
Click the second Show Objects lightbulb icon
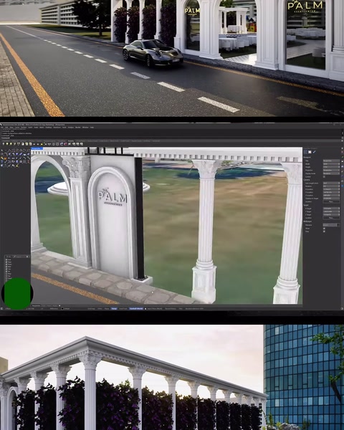click(x=7, y=144)
